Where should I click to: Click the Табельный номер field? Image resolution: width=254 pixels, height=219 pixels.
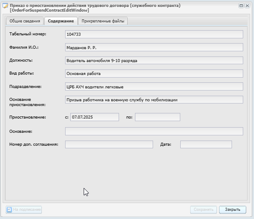154,34
